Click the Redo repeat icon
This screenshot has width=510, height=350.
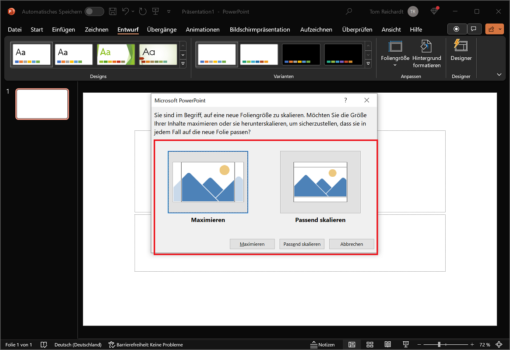coord(143,11)
